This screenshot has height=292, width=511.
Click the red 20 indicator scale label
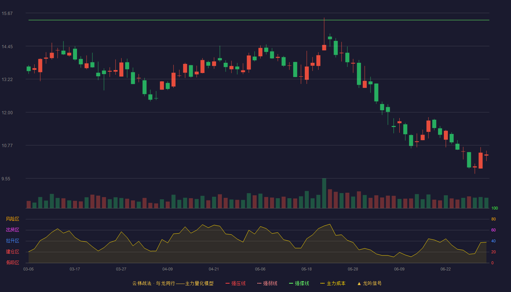pos(493,252)
